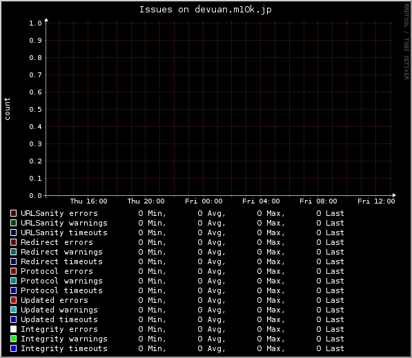The height and width of the screenshot is (358, 412).
Task: Click the URLSanity timeouts legend swatch
Action: pyautogui.click(x=13, y=232)
